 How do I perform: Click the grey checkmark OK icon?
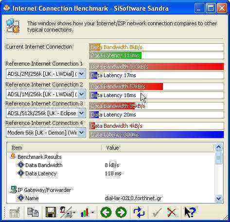pos(157,212)
